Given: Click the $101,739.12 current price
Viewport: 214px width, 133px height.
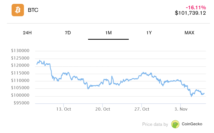Looking at the screenshot, I should 190,13.
